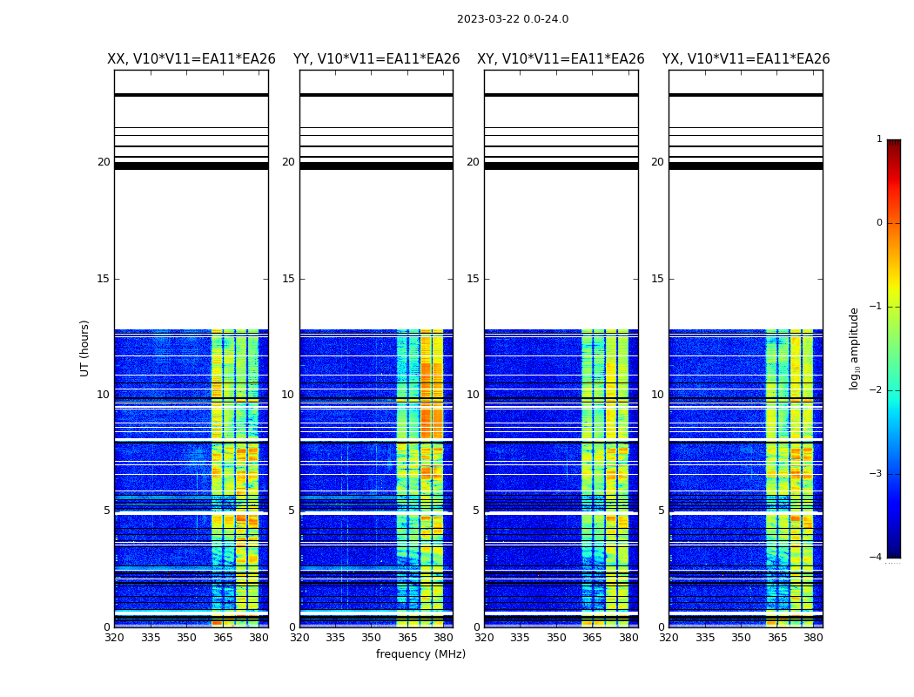Screen dimensions: 914x697
Task: Click the 380 frequency tick under YX panel
Action: (813, 638)
